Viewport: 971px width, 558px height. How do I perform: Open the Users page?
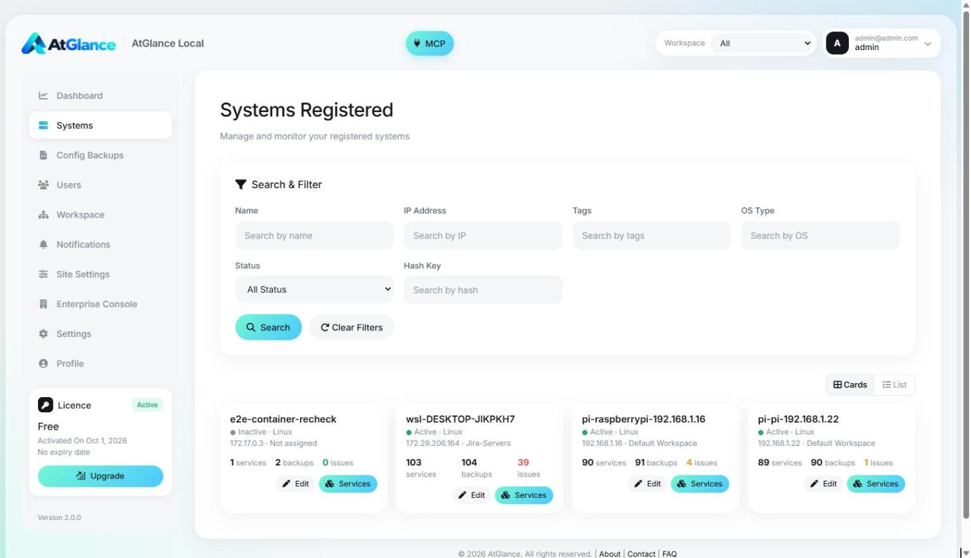click(101, 185)
